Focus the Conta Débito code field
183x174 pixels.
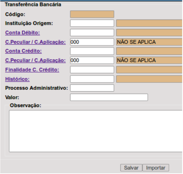(x=92, y=33)
